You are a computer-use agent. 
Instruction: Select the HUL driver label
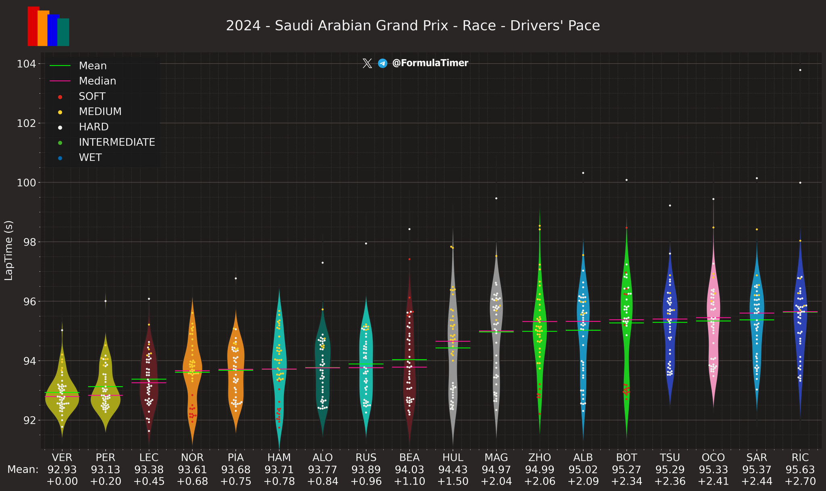click(x=453, y=458)
